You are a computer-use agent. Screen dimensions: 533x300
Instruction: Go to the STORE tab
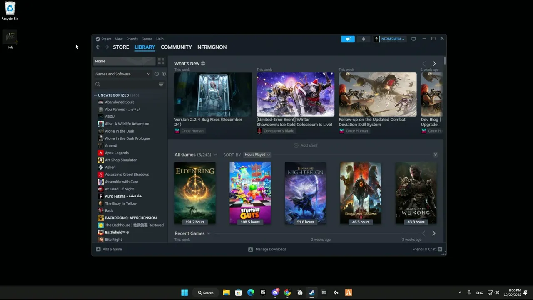pyautogui.click(x=121, y=47)
